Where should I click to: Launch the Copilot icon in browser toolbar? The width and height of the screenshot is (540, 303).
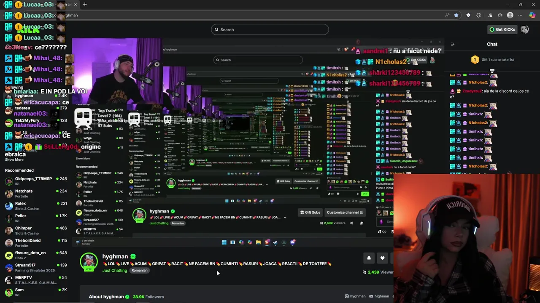[532, 15]
